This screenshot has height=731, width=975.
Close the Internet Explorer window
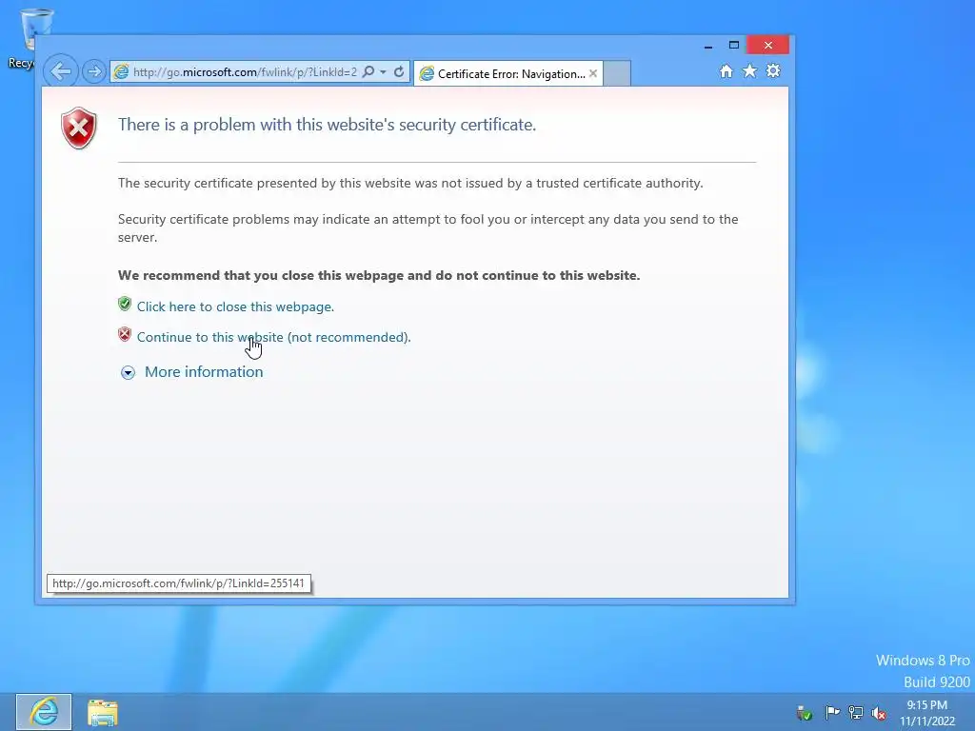pos(768,45)
